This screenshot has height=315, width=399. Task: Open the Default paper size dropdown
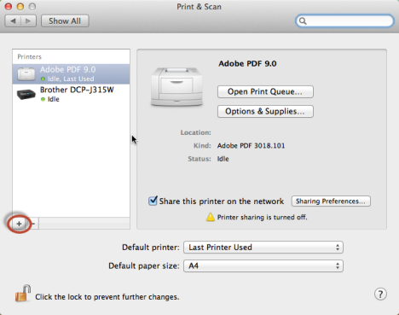263,265
